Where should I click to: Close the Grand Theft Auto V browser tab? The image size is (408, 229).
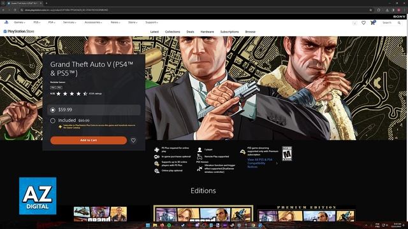point(41,3)
